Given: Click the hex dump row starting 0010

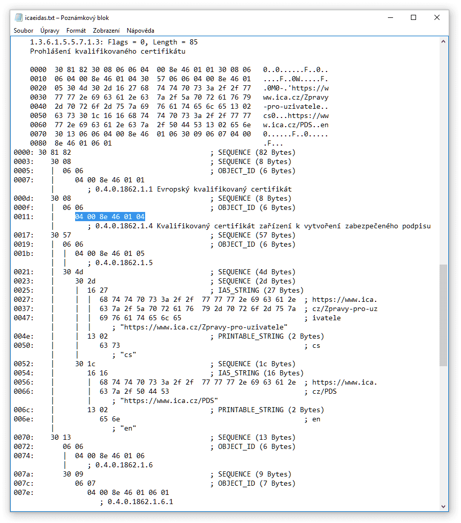Looking at the screenshot, I should (x=179, y=79).
